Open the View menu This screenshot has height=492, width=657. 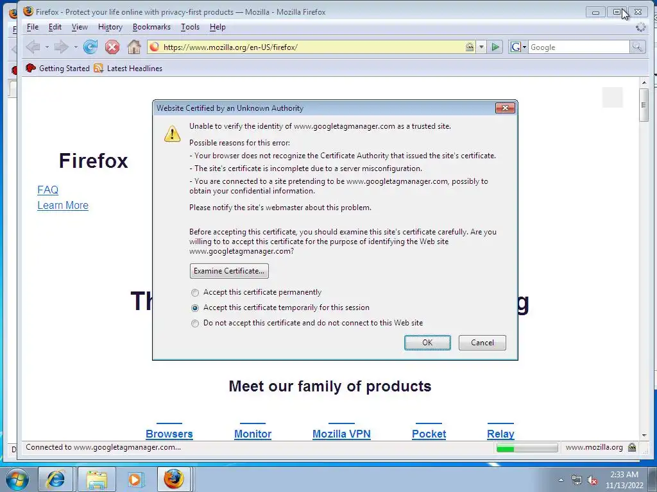click(x=80, y=27)
